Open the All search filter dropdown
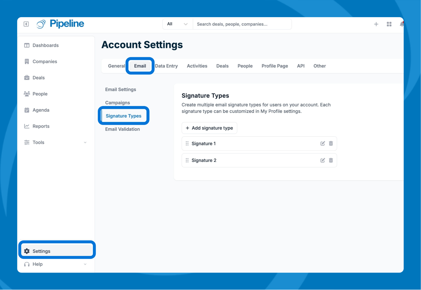This screenshot has width=421, height=290. (x=177, y=24)
